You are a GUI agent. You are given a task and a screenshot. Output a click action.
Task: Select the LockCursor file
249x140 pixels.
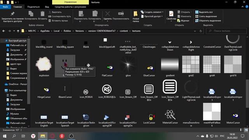pos(149,119)
